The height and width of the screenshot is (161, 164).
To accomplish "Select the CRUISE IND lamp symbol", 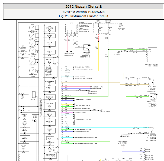I will pyautogui.click(x=50, y=100).
